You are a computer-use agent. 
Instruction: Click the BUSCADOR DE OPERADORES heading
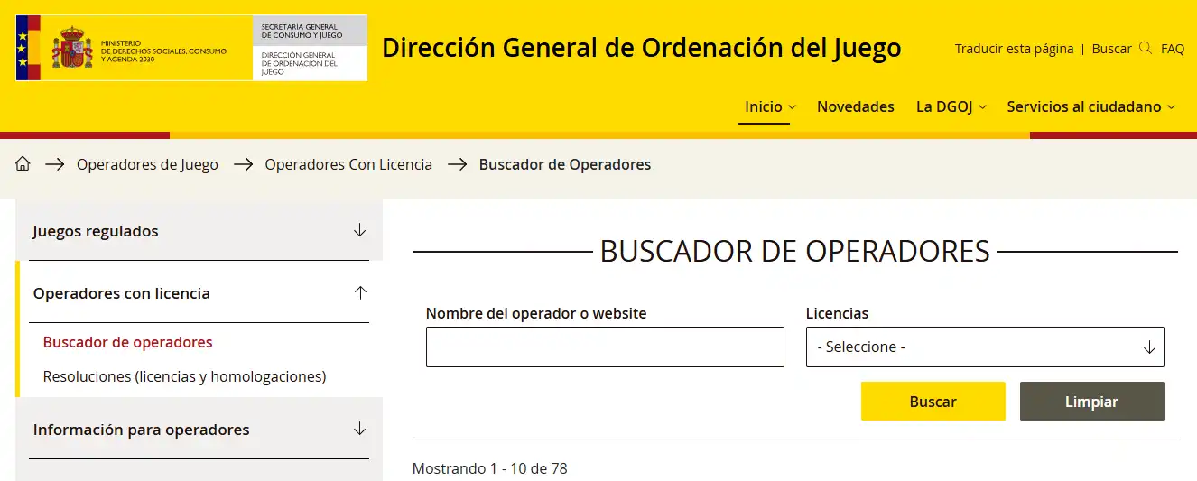point(795,251)
